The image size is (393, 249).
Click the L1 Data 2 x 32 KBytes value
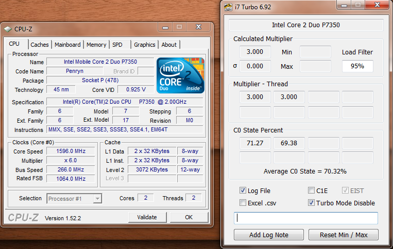click(152, 151)
